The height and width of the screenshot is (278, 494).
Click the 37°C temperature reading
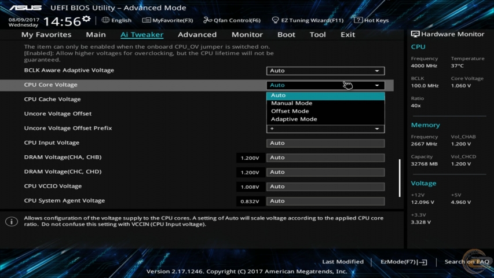[457, 66]
